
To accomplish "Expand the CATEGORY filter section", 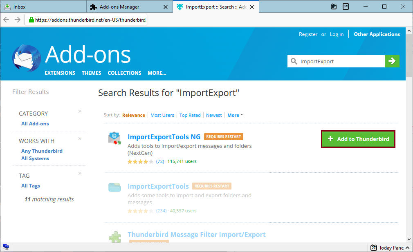I will (80, 111).
